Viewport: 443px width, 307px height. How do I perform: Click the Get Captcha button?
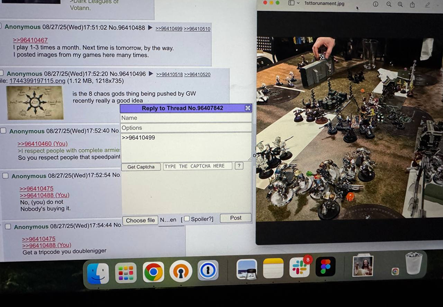point(141,167)
